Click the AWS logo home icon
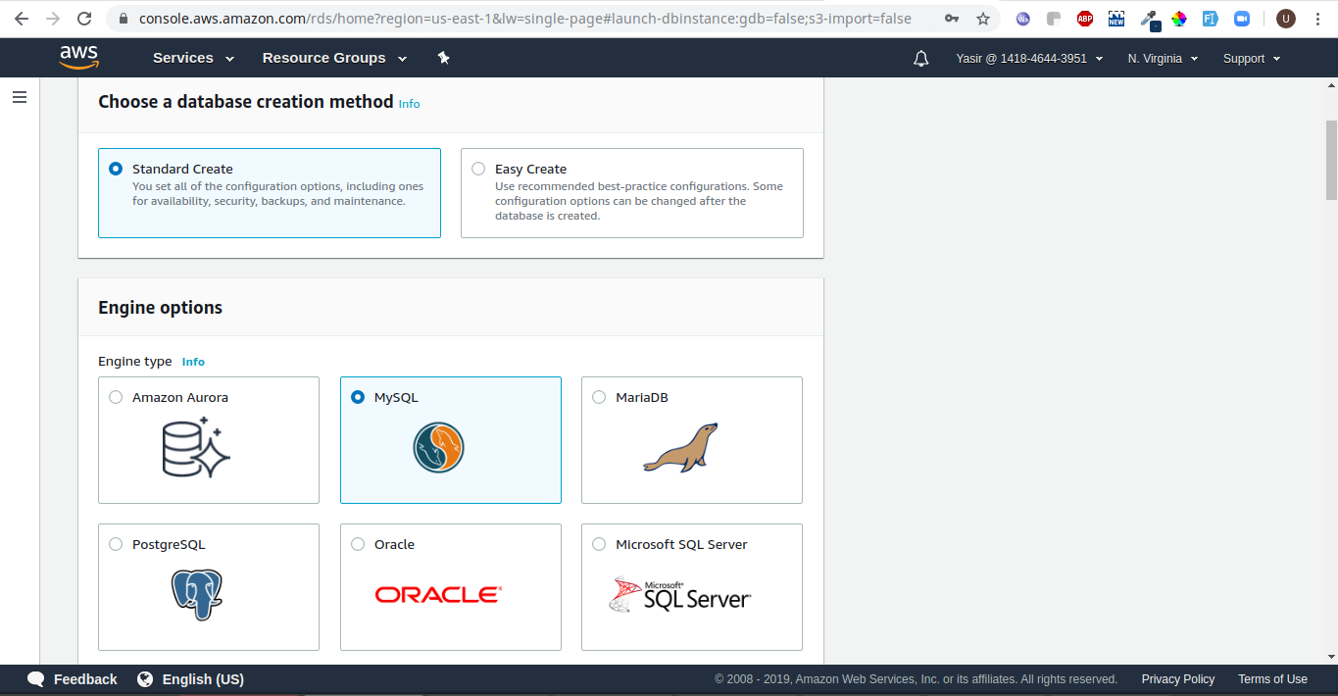1338x696 pixels. pos(78,58)
